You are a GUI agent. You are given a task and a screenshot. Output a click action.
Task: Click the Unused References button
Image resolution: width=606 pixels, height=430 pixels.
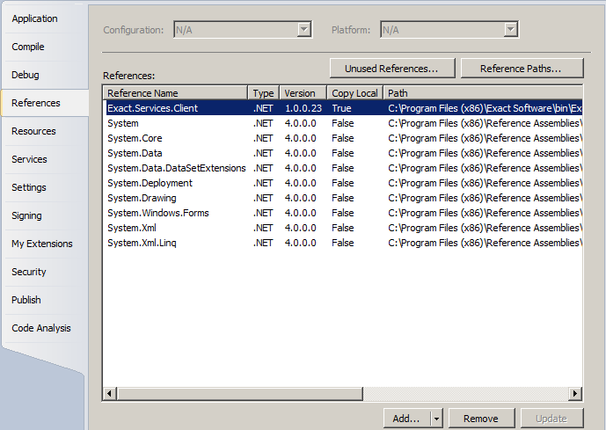(x=391, y=68)
